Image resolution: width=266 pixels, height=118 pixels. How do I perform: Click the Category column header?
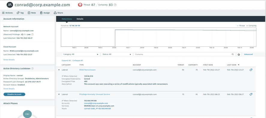pyautogui.click(x=66, y=65)
